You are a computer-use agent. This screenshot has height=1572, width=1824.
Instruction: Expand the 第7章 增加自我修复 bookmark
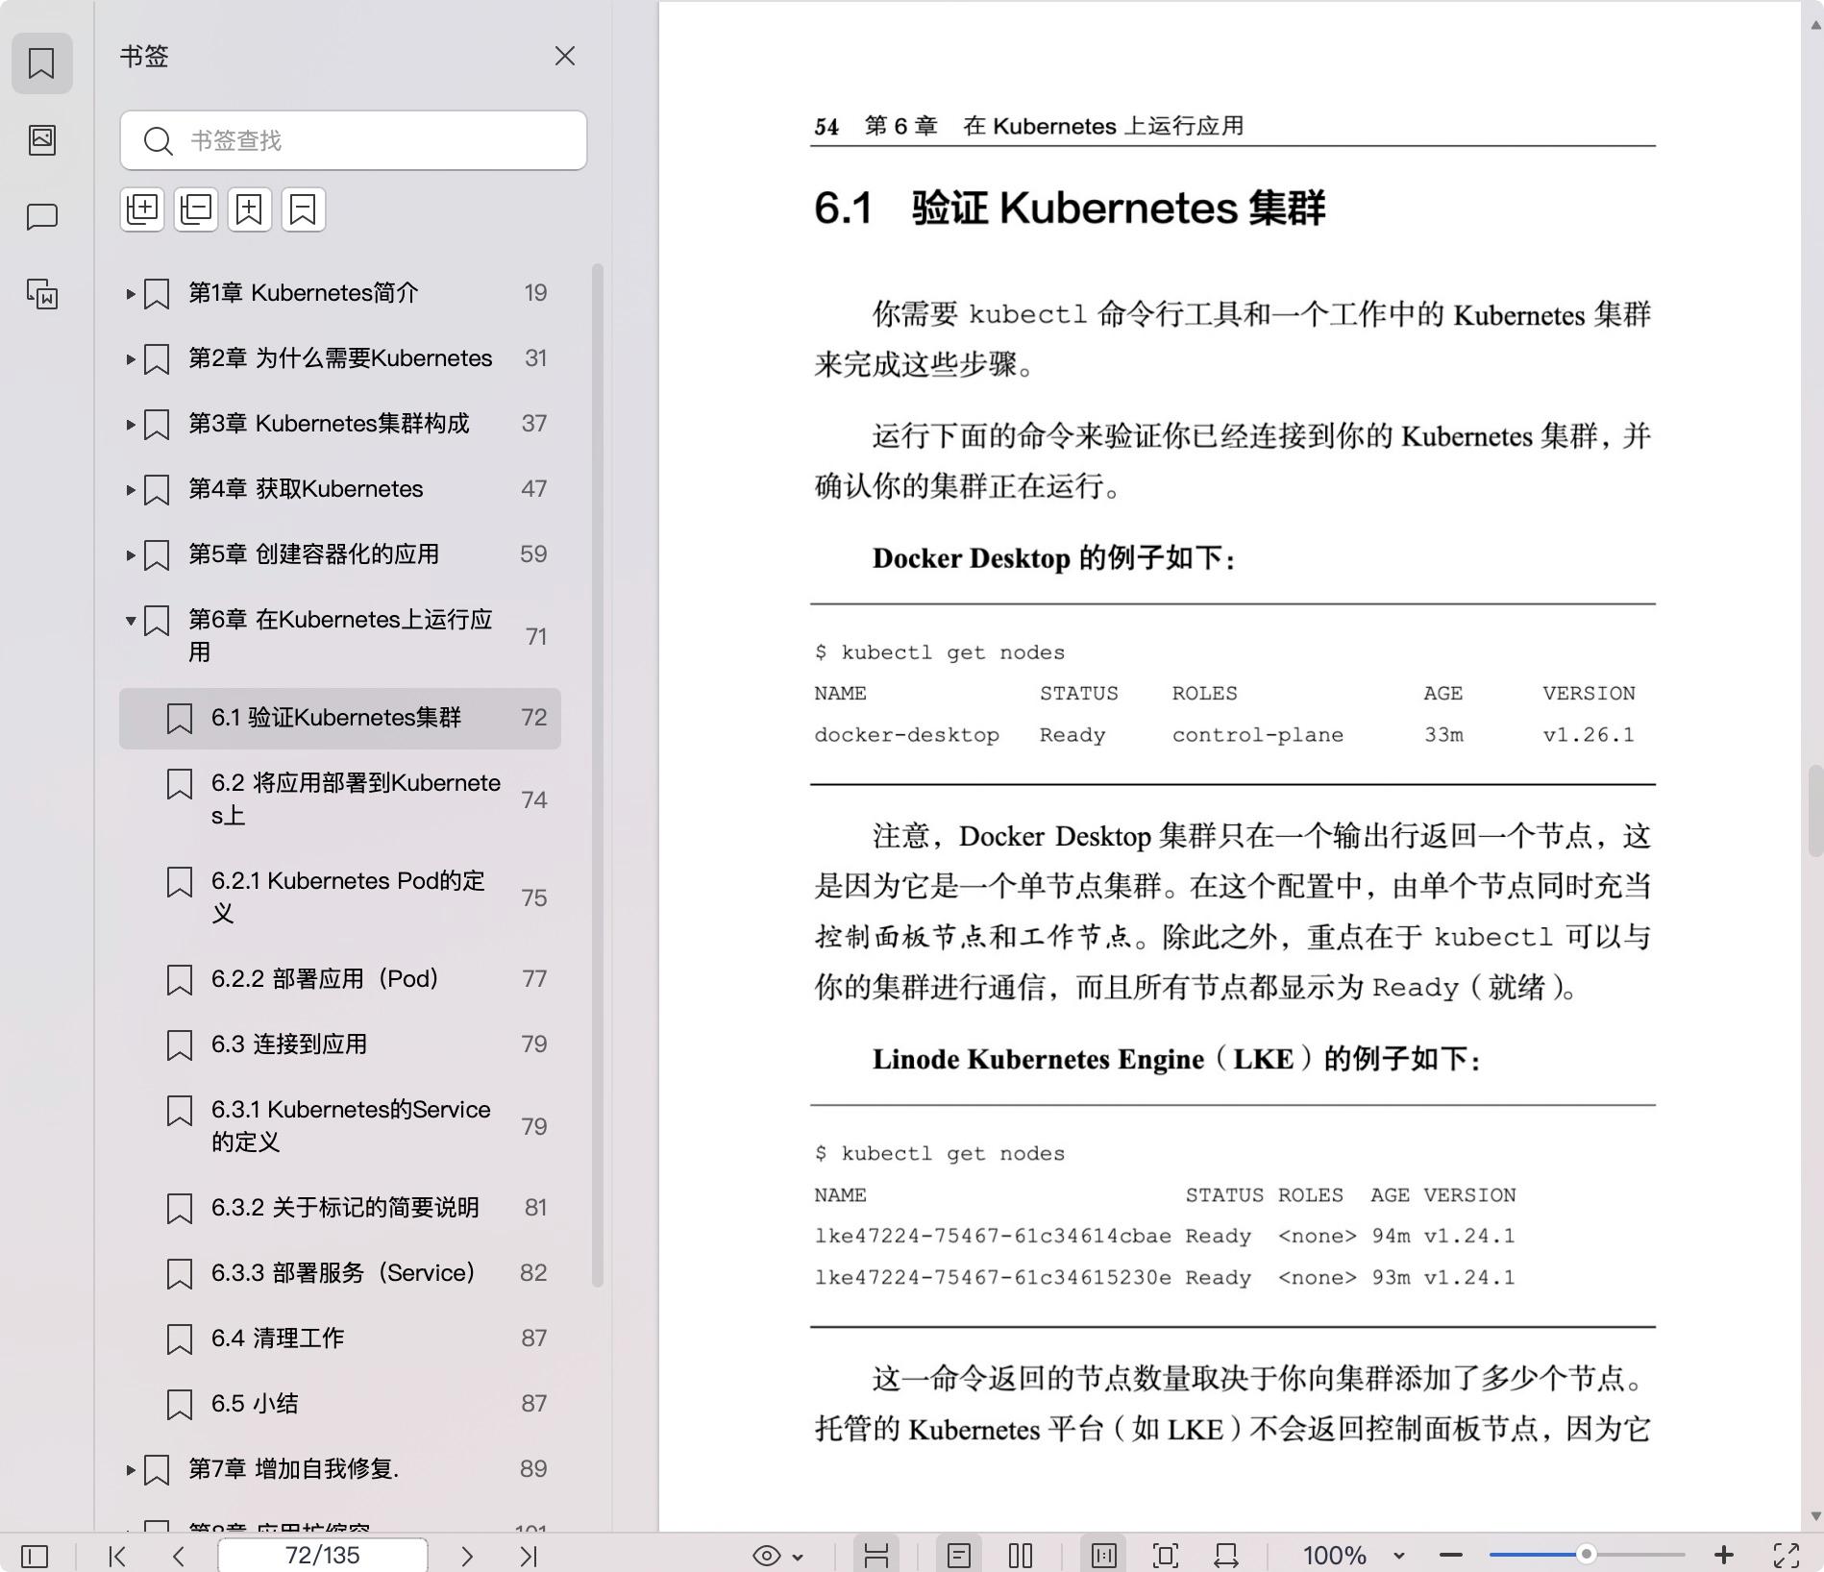130,1469
